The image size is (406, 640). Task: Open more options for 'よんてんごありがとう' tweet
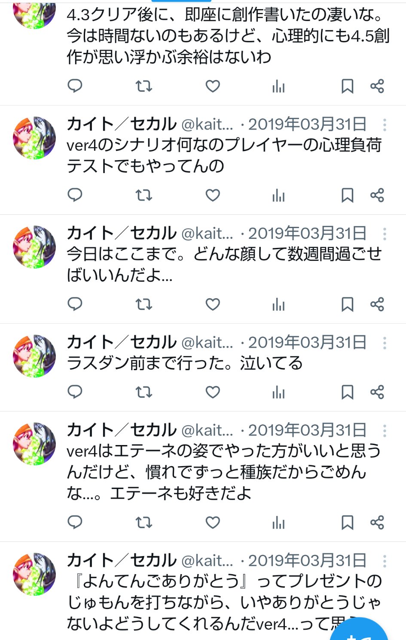pos(385,561)
